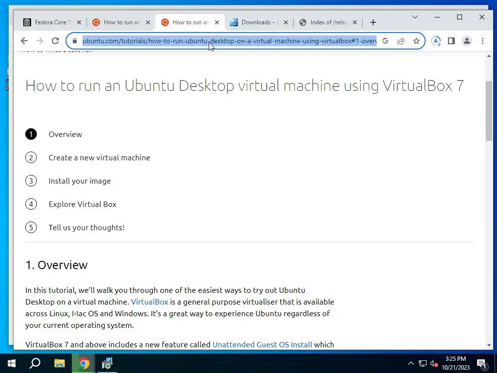497x373 pixels.
Task: Go to Install your image step
Action: click(x=80, y=181)
